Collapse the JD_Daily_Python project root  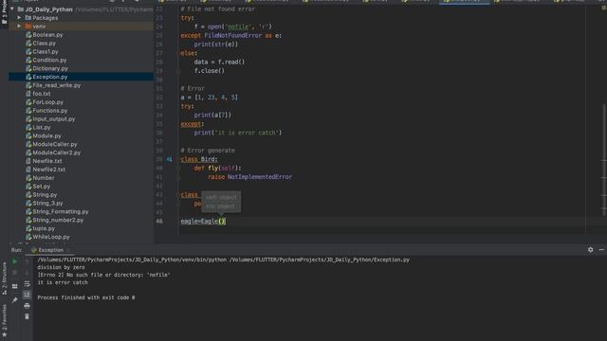tap(12, 9)
